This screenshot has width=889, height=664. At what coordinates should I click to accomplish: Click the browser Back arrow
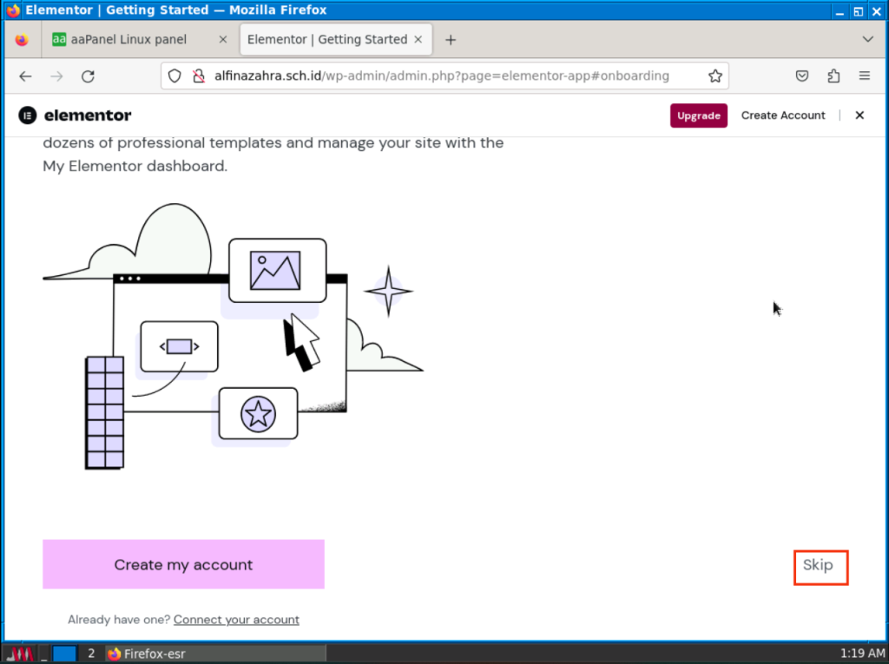click(25, 76)
